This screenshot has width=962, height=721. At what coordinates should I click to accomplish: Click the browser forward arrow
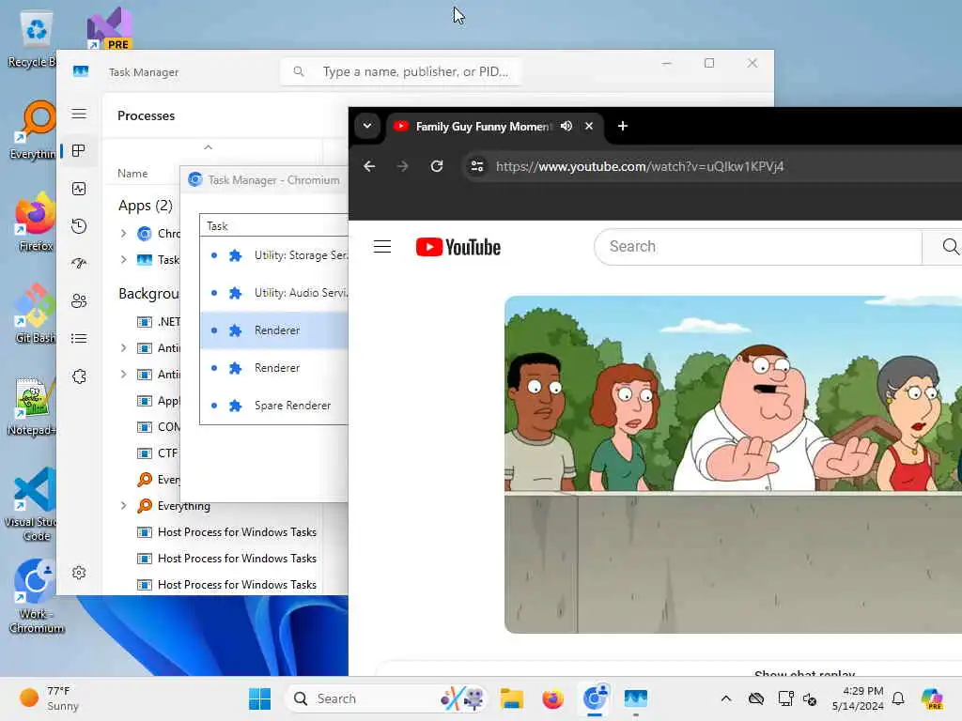[x=402, y=166]
